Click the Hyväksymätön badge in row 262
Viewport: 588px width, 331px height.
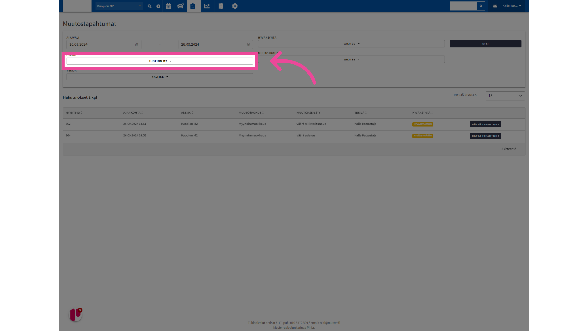(422, 124)
